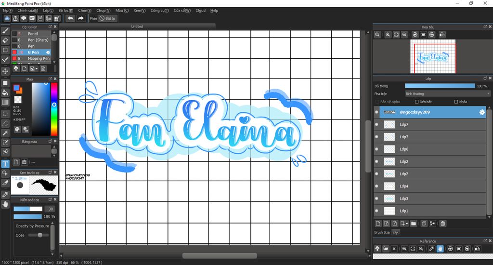Viewport: 493px width, 265px height.
Task: Open the Lớp(L) menu
Action: pos(48,11)
